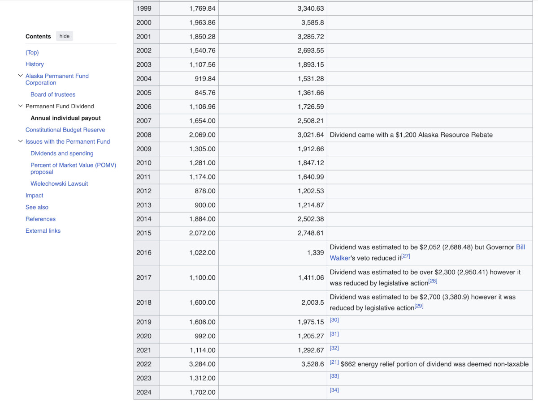Open Percent of Market Value (POMV) proposal
538x409 pixels.
(73, 169)
